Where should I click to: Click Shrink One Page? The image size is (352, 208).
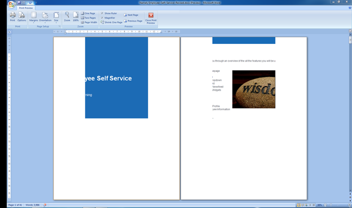(x=111, y=23)
